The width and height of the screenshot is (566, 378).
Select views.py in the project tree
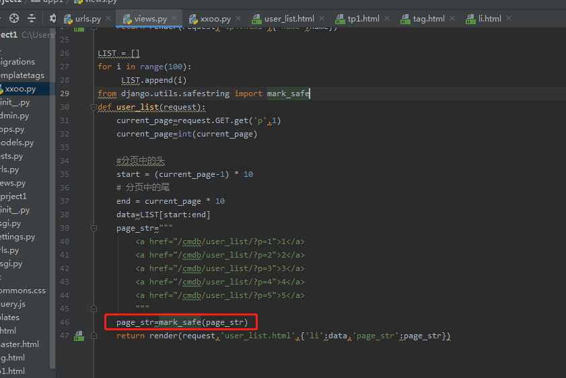tap(13, 183)
